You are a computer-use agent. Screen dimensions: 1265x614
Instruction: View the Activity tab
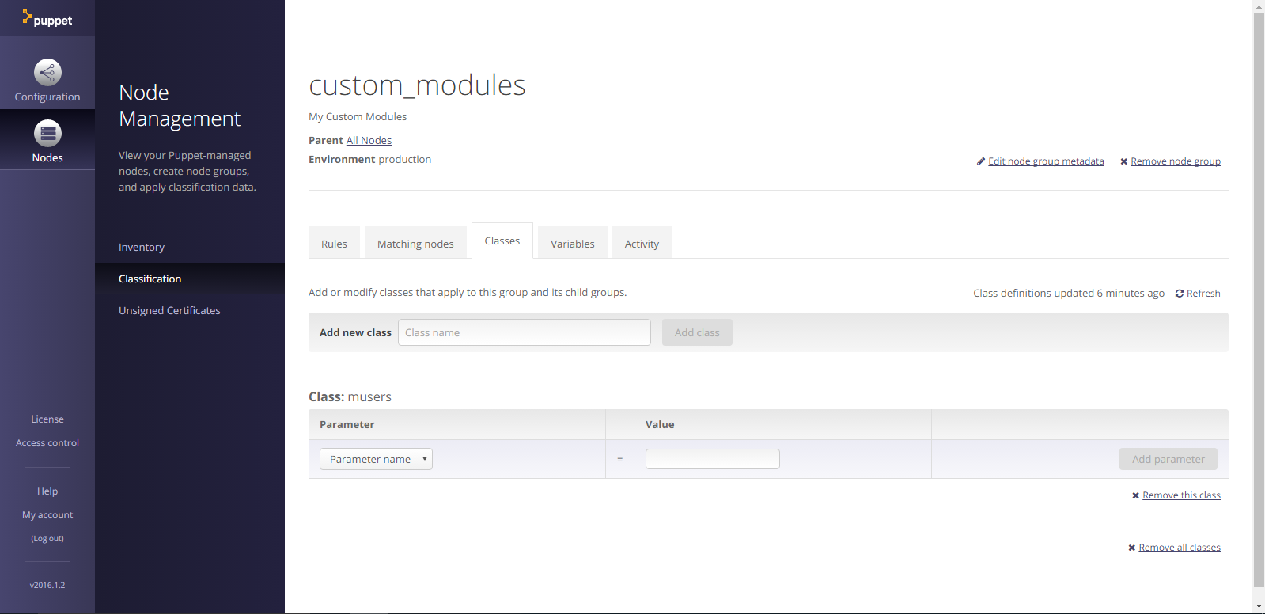point(642,244)
